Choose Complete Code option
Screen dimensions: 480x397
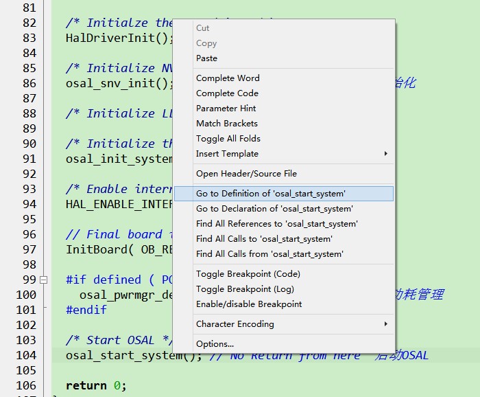click(284, 93)
